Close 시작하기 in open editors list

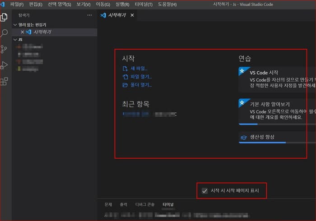(x=23, y=32)
